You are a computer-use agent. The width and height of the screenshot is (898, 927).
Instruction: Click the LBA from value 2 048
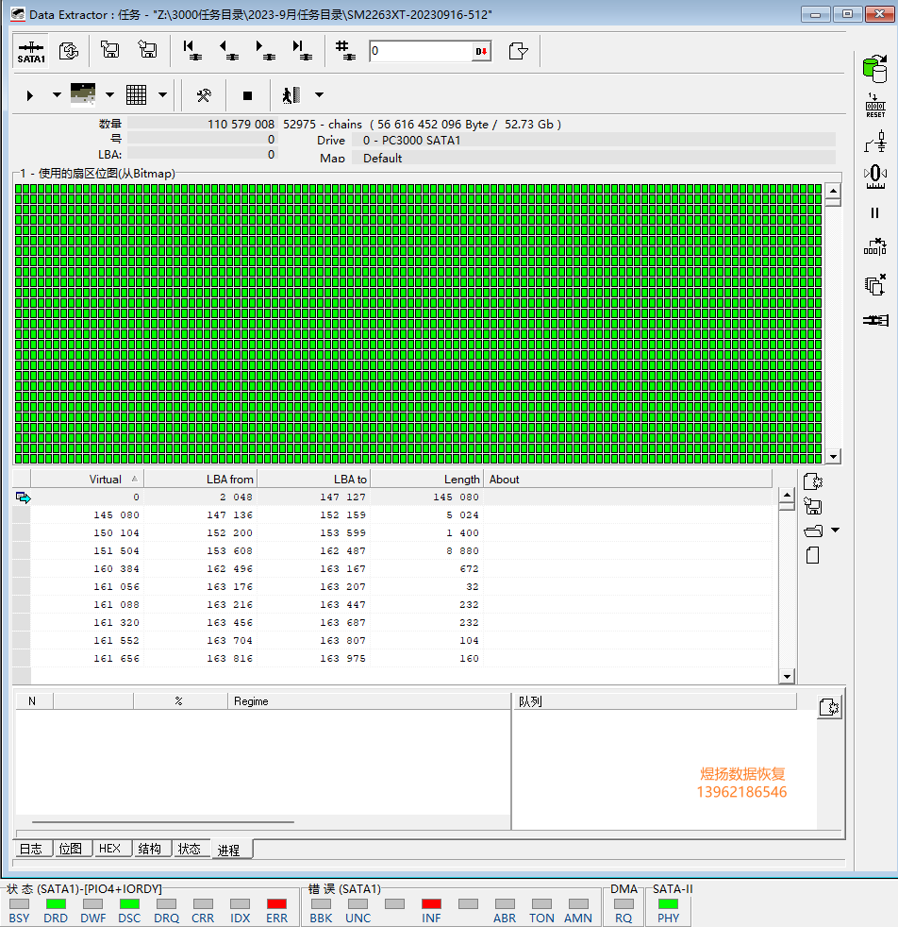click(x=236, y=497)
